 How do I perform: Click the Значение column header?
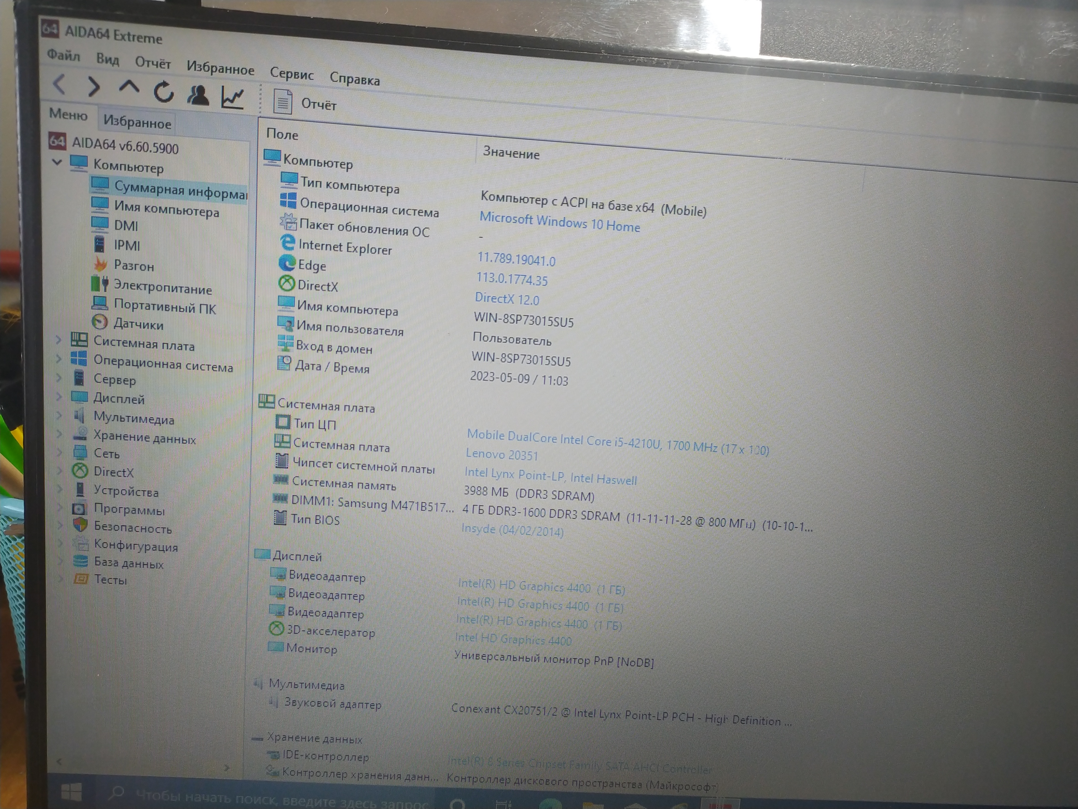[511, 153]
